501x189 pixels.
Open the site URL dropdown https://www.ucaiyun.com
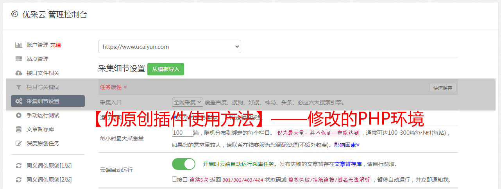[170, 46]
